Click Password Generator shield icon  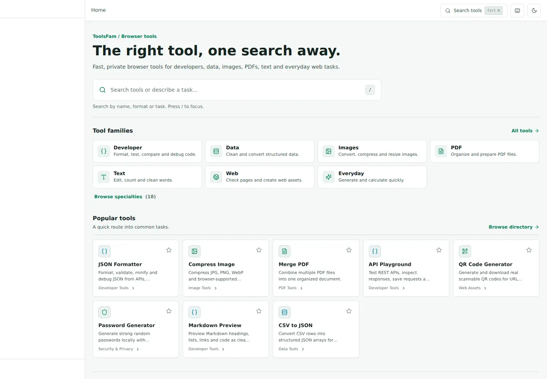click(104, 312)
